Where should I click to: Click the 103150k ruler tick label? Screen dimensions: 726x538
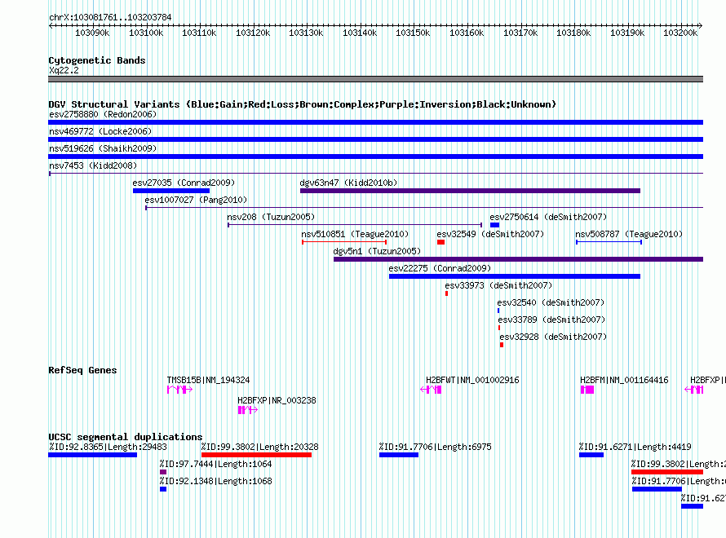pos(413,33)
